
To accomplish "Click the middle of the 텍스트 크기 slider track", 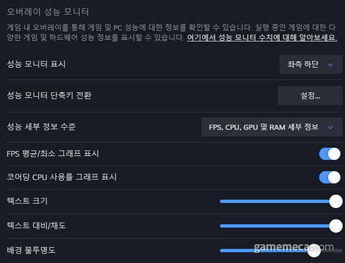I will (278, 202).
